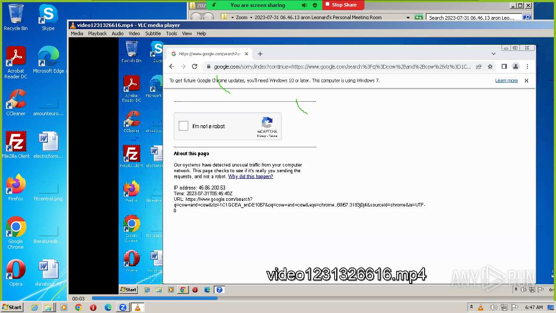This screenshot has height=313, width=556.
Task: Open a new Chrome tab
Action: click(x=260, y=54)
